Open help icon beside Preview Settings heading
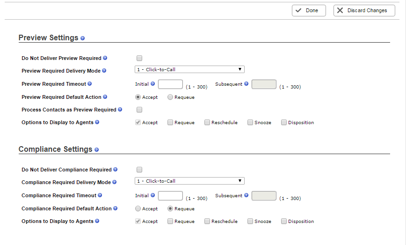Image resolution: width=406 pixels, height=245 pixels. pyautogui.click(x=82, y=38)
